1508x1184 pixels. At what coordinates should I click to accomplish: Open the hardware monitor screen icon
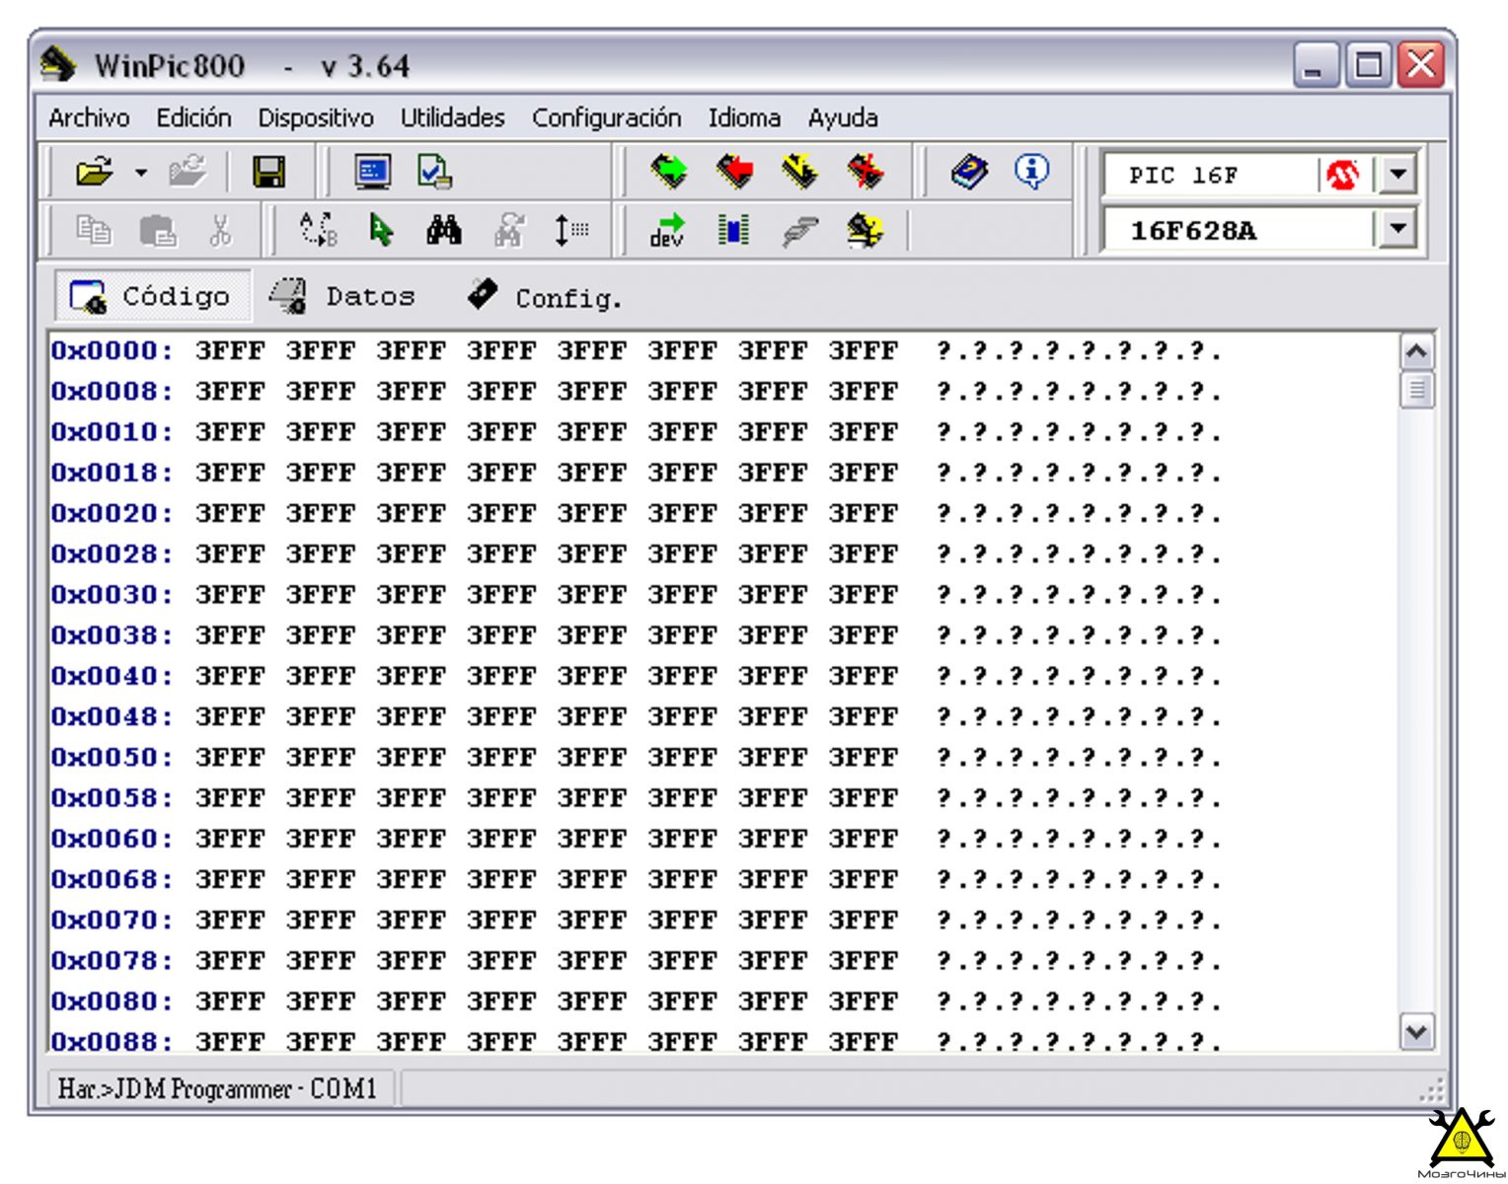(373, 172)
